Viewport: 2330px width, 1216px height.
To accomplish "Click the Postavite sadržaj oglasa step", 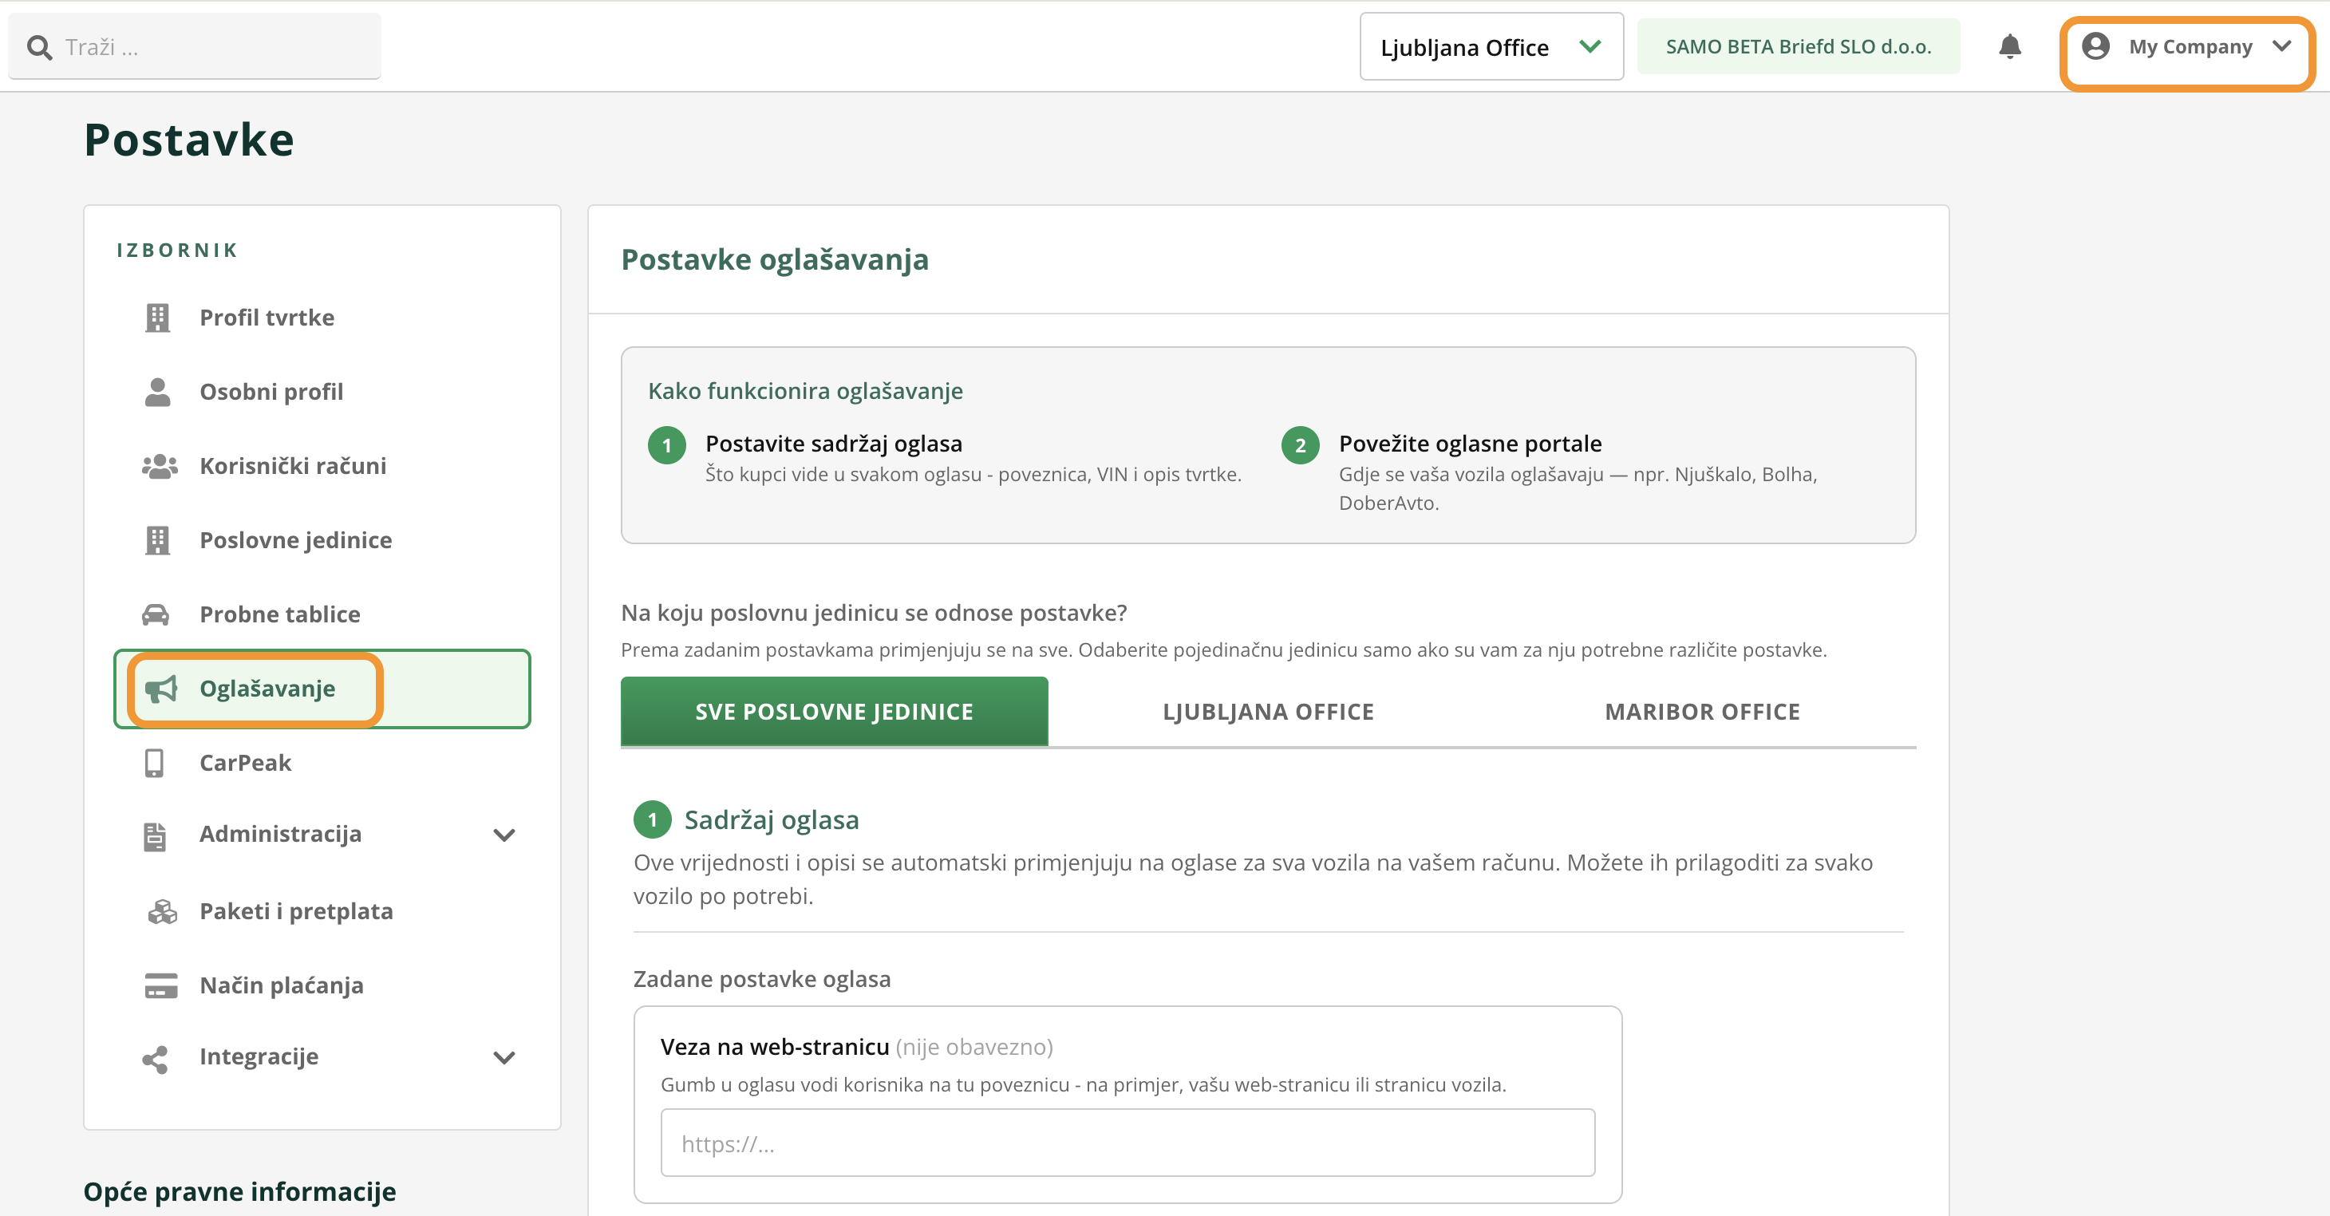I will 833,444.
